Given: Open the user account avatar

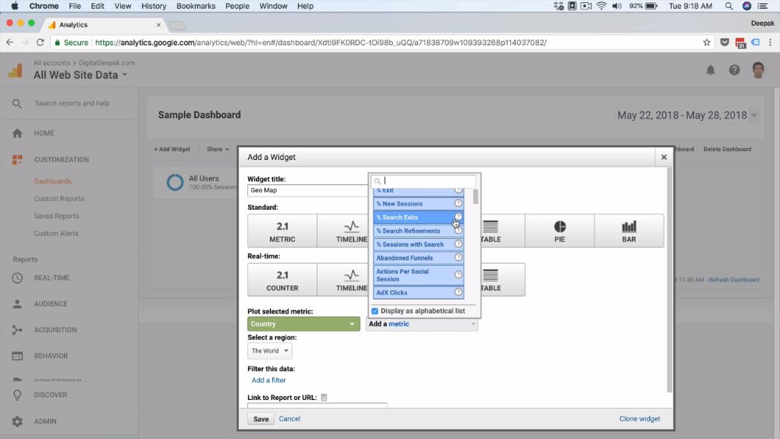Looking at the screenshot, I should pos(758,70).
